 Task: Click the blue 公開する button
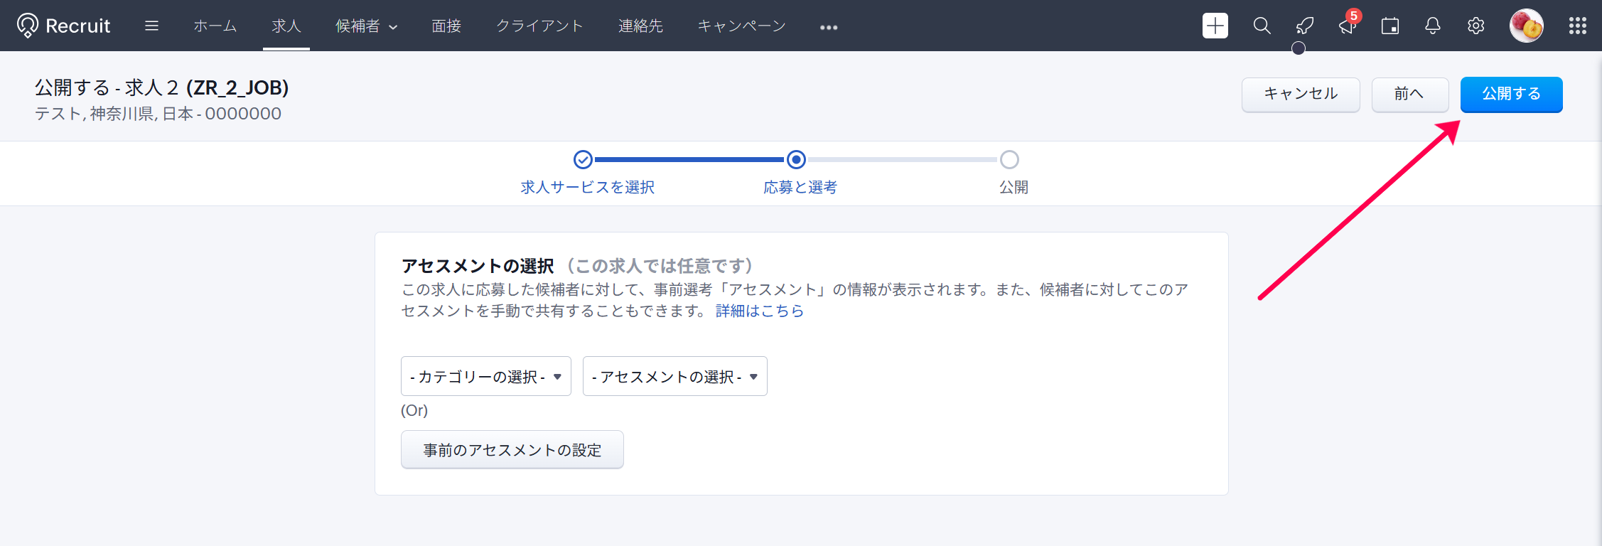click(x=1511, y=94)
